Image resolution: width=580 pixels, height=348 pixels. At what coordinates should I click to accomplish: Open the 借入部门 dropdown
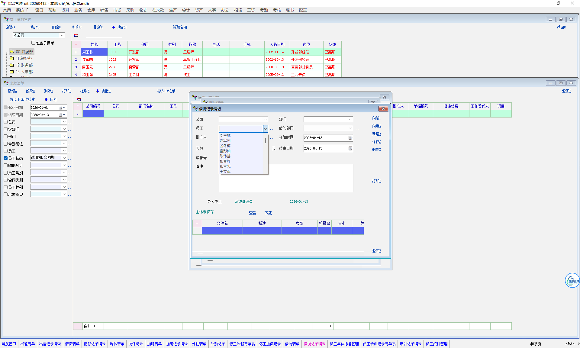tap(350, 128)
